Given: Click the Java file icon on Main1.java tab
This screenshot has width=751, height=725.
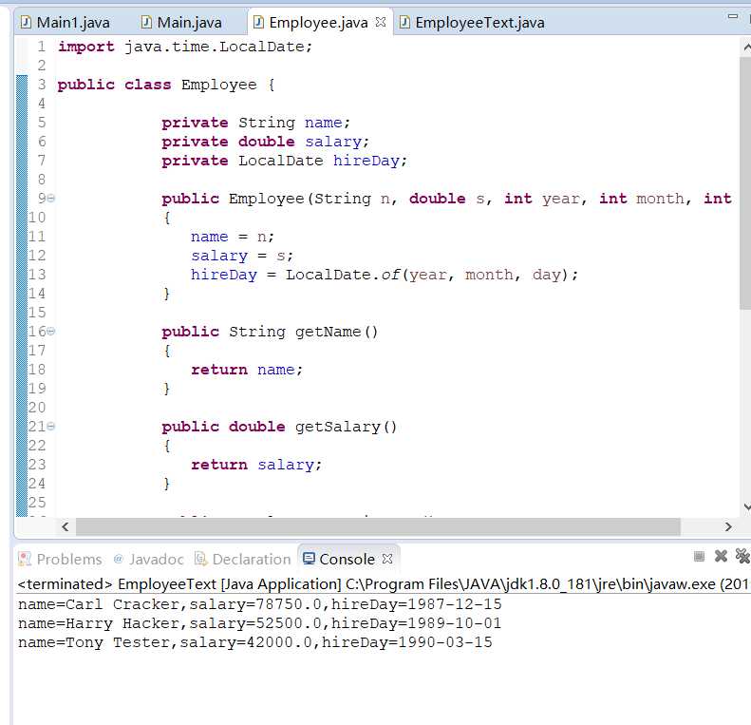Looking at the screenshot, I should pos(26,22).
